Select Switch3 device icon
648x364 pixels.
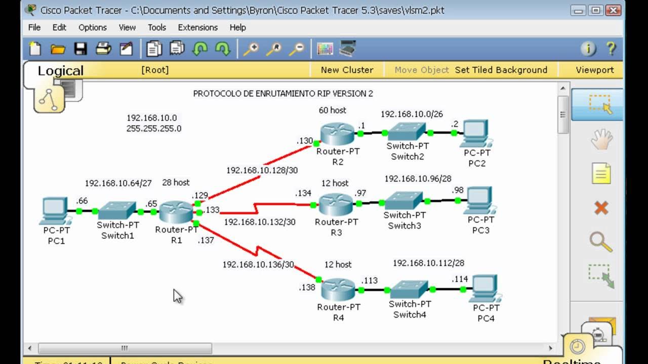click(x=403, y=201)
